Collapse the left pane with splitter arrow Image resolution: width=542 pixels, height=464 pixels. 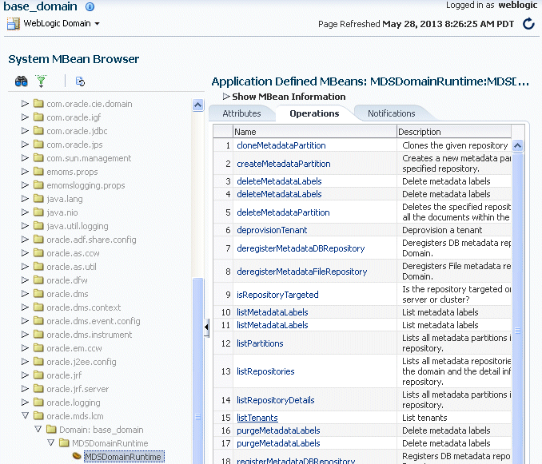206,327
